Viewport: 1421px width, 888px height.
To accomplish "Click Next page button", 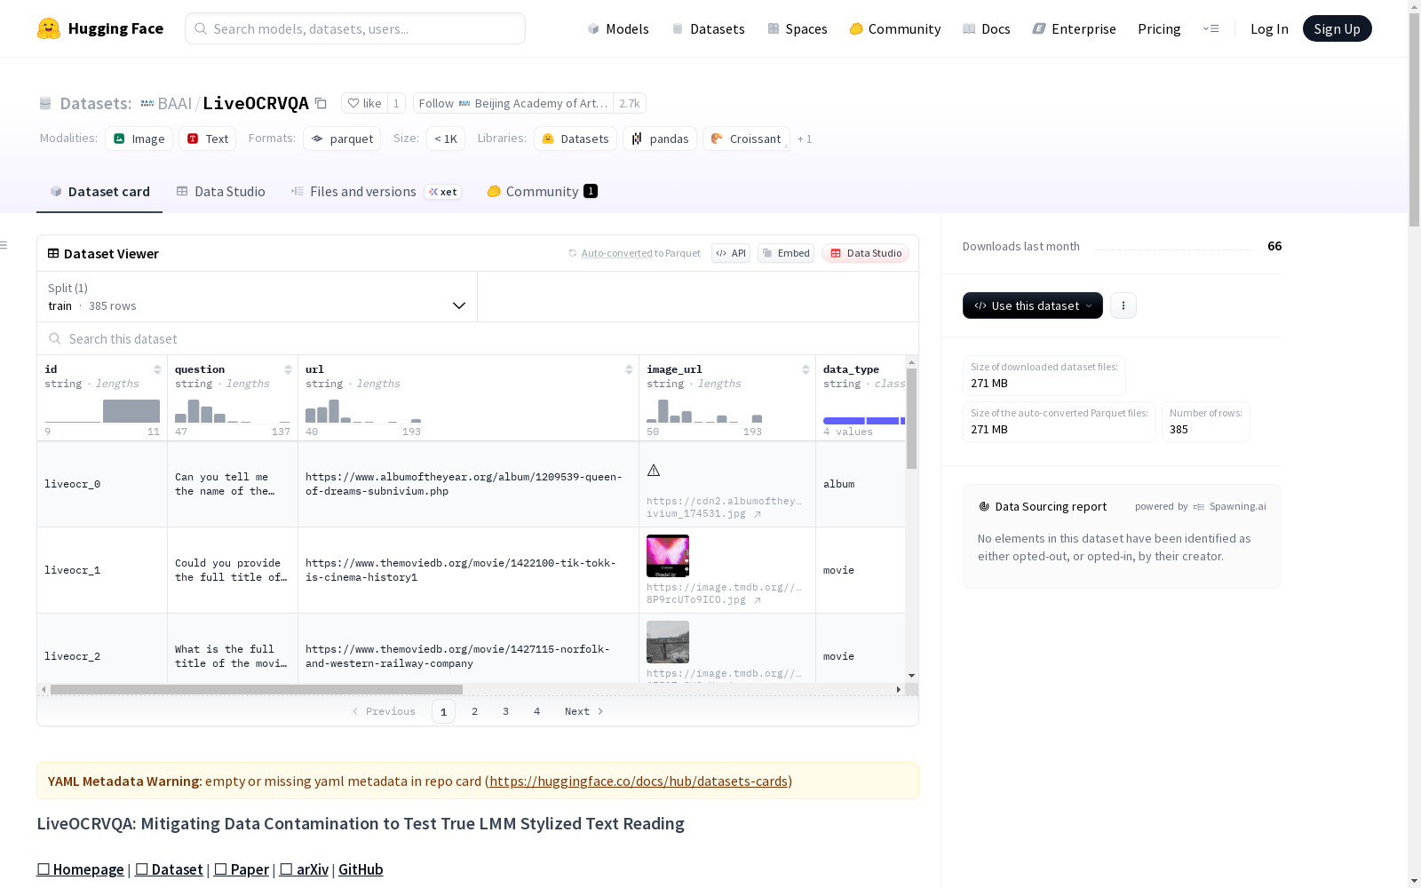I will [584, 711].
